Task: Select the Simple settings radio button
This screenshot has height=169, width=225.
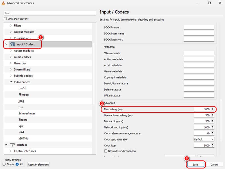Action: click(4, 164)
